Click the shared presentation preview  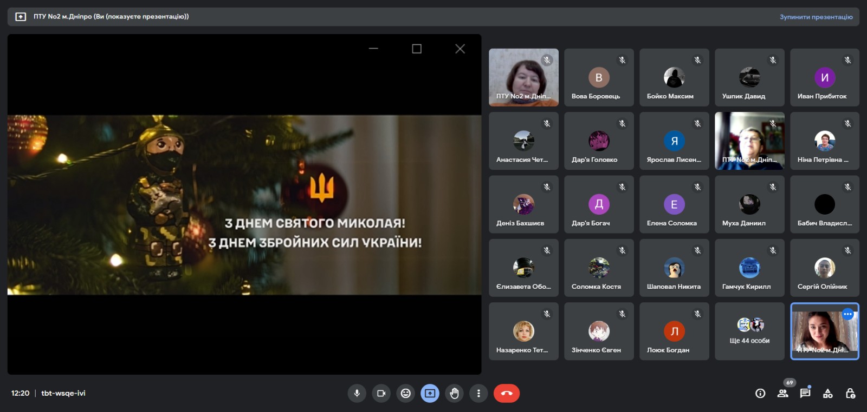(244, 204)
